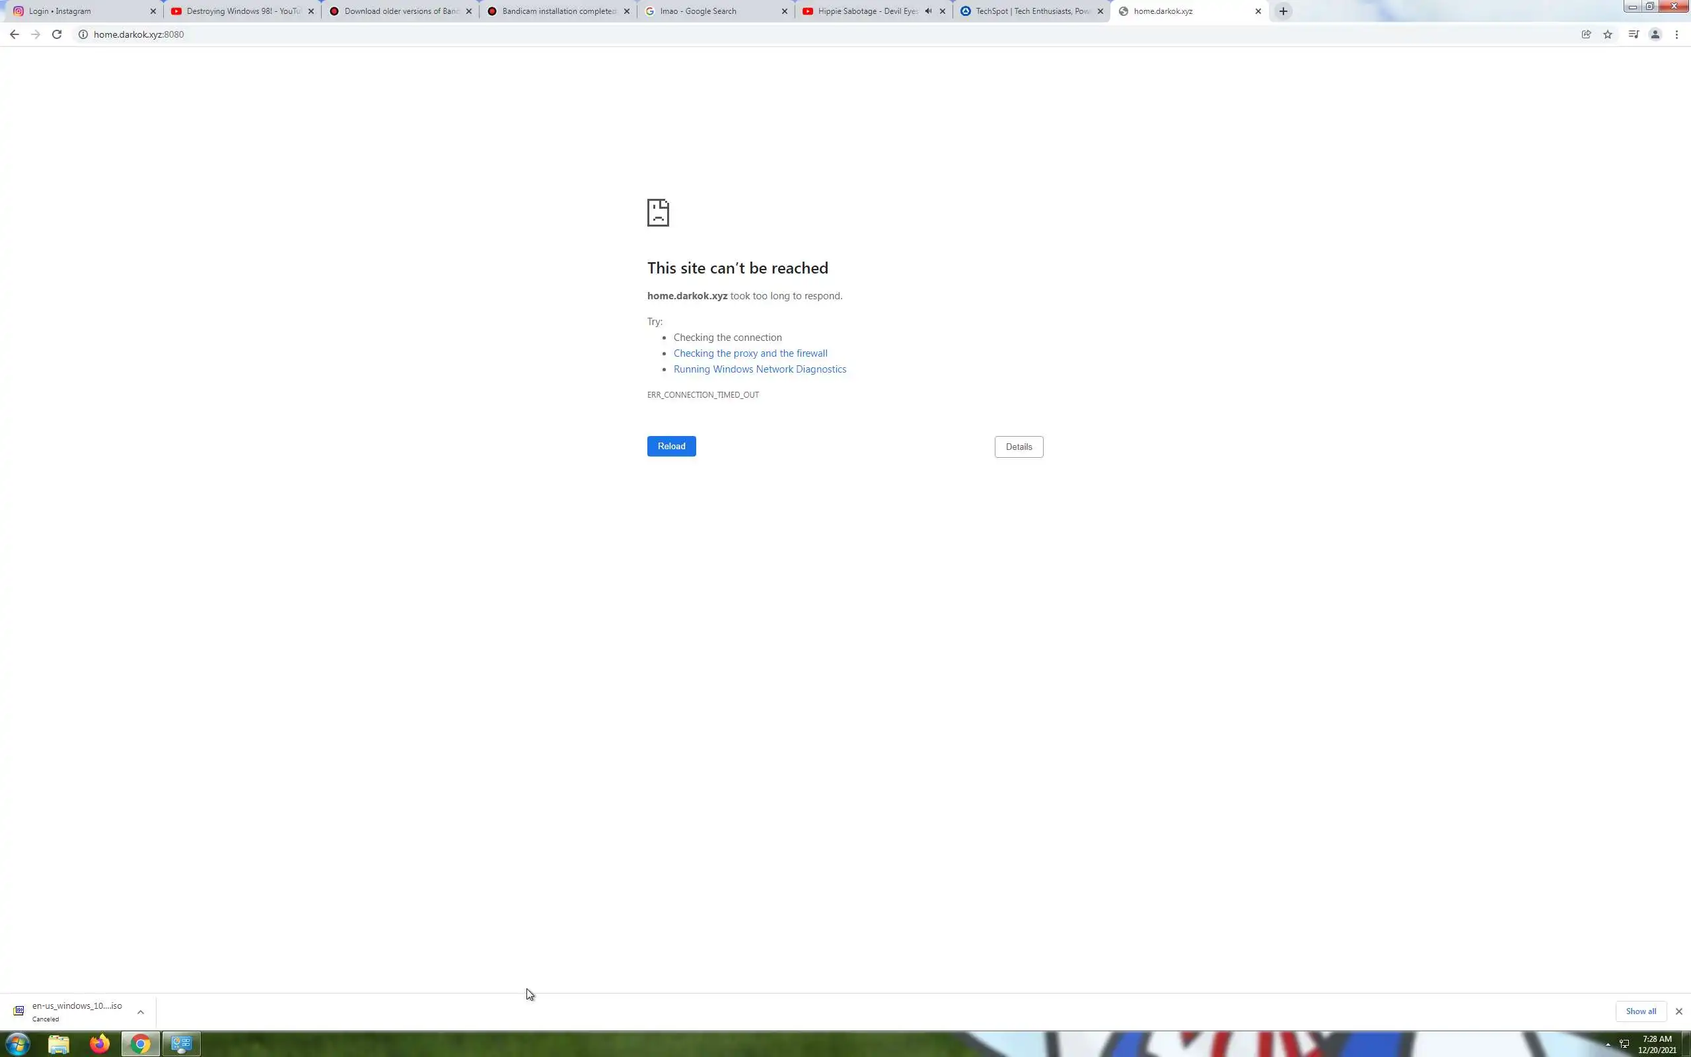Reload page using toolbar refresh icon
This screenshot has height=1057, width=1691.
(x=57, y=34)
